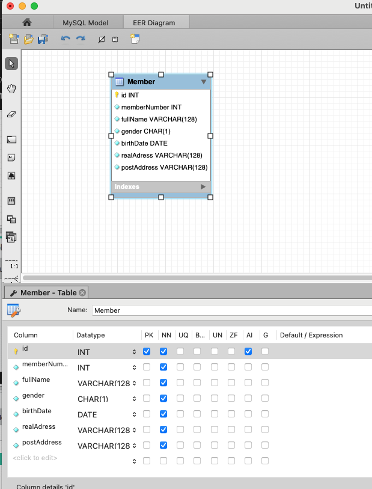Switch to the MySQL Model tab
The image size is (372, 489).
(85, 23)
